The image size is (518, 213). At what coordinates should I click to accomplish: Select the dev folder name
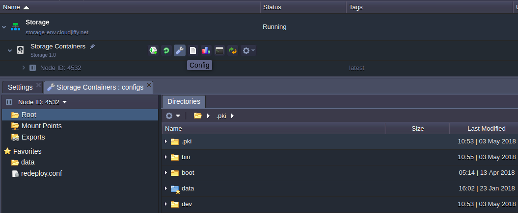[187, 204]
